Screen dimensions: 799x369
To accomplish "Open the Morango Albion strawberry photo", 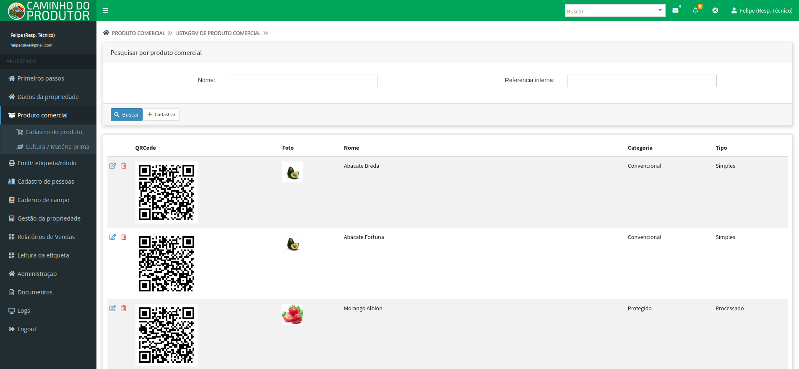I will pyautogui.click(x=293, y=314).
